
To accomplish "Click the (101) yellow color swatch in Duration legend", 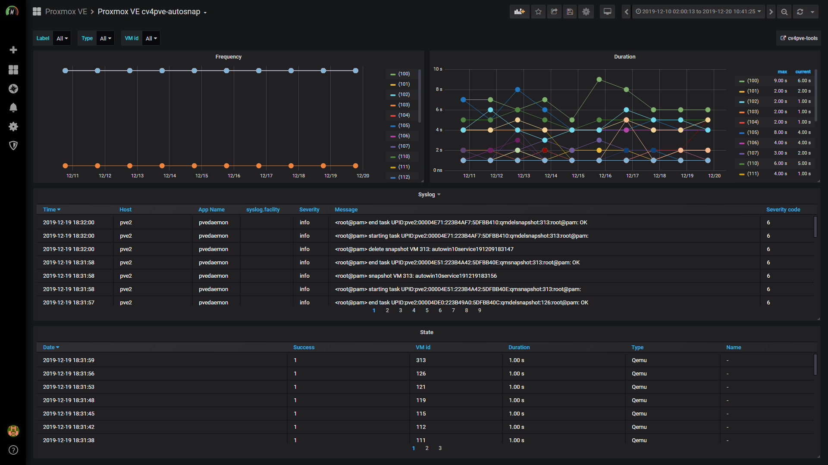I will click(x=741, y=91).
